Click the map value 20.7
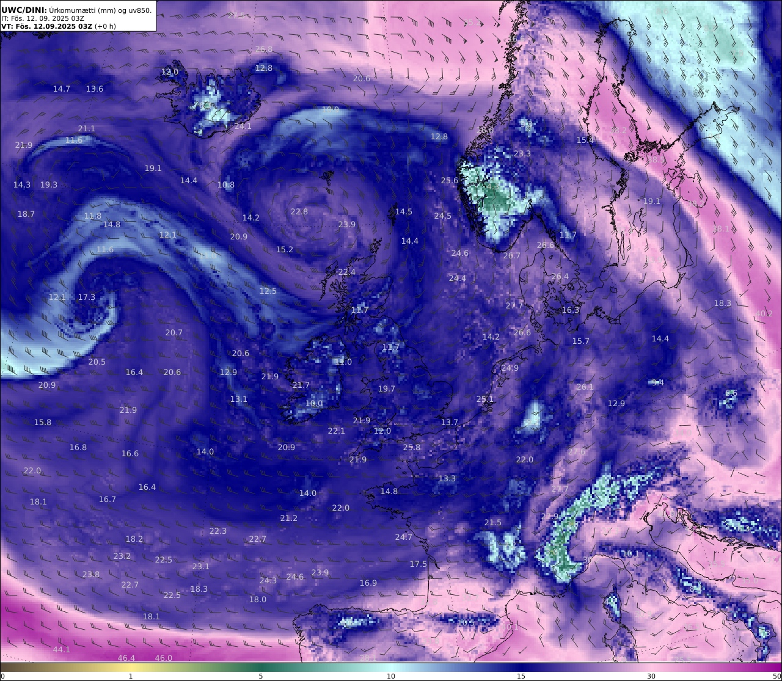The height and width of the screenshot is (681, 782). tap(174, 332)
